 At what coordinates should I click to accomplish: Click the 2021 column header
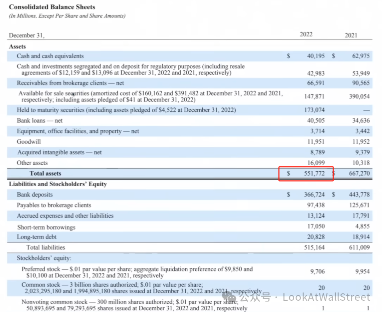(x=351, y=35)
